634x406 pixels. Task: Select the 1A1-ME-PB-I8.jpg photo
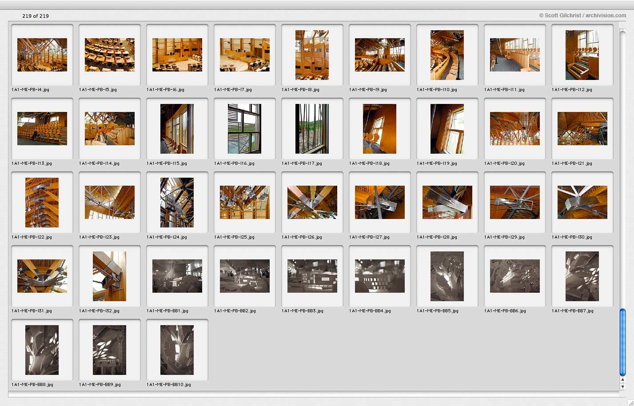click(312, 55)
